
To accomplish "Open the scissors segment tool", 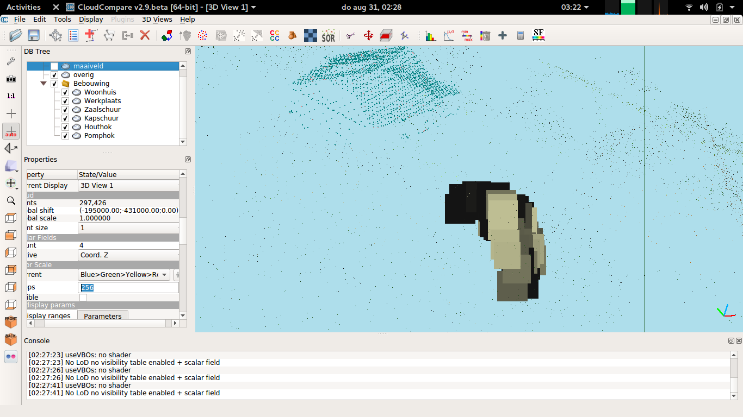I will click(350, 36).
